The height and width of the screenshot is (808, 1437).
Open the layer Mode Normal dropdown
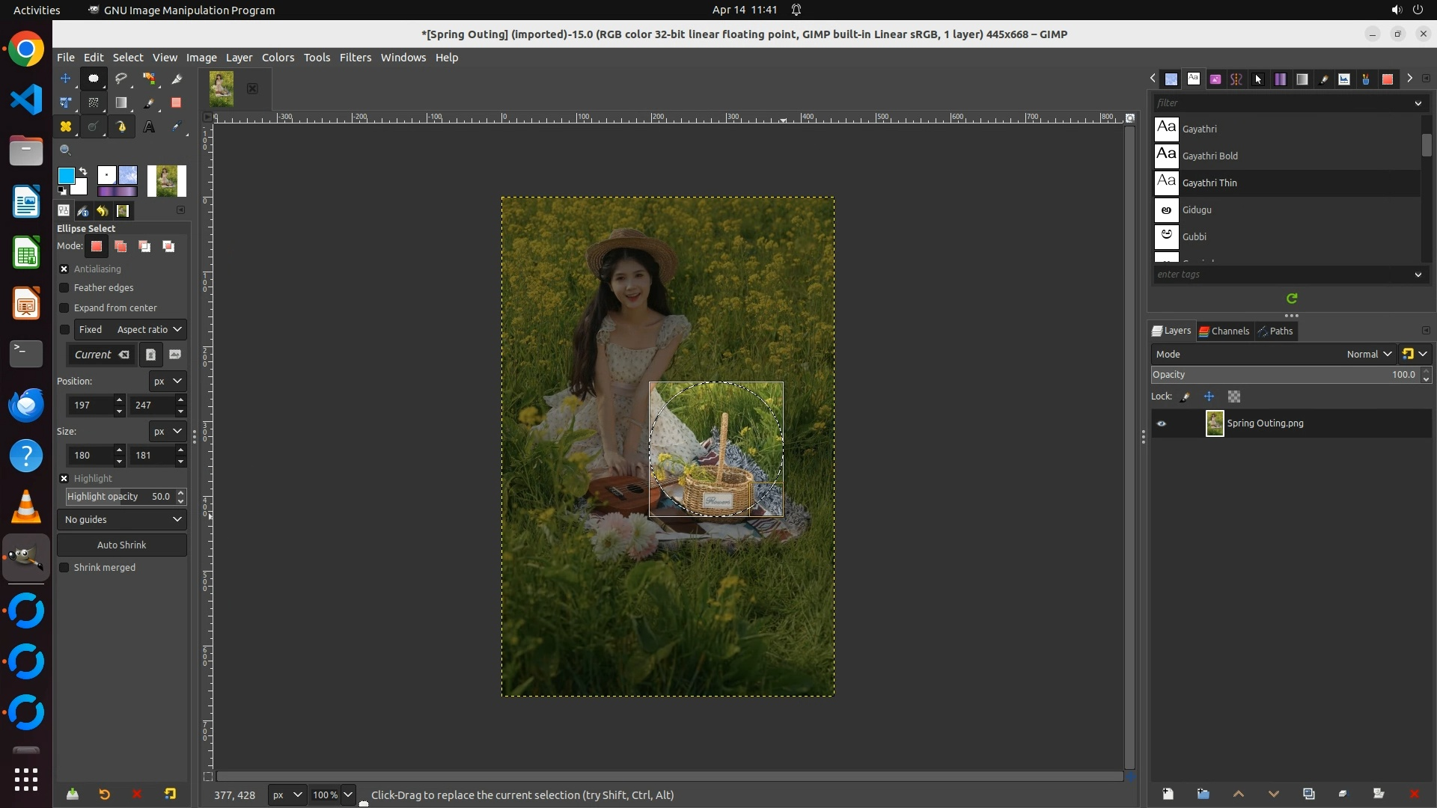[x=1368, y=355]
